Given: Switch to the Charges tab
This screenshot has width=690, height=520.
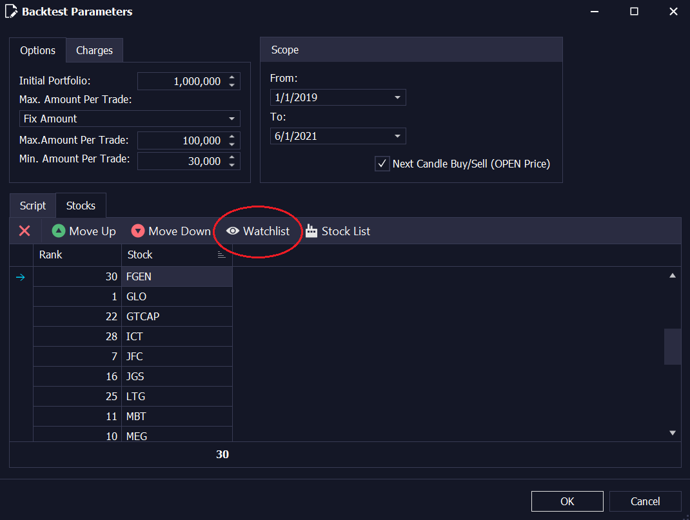Looking at the screenshot, I should pos(94,50).
